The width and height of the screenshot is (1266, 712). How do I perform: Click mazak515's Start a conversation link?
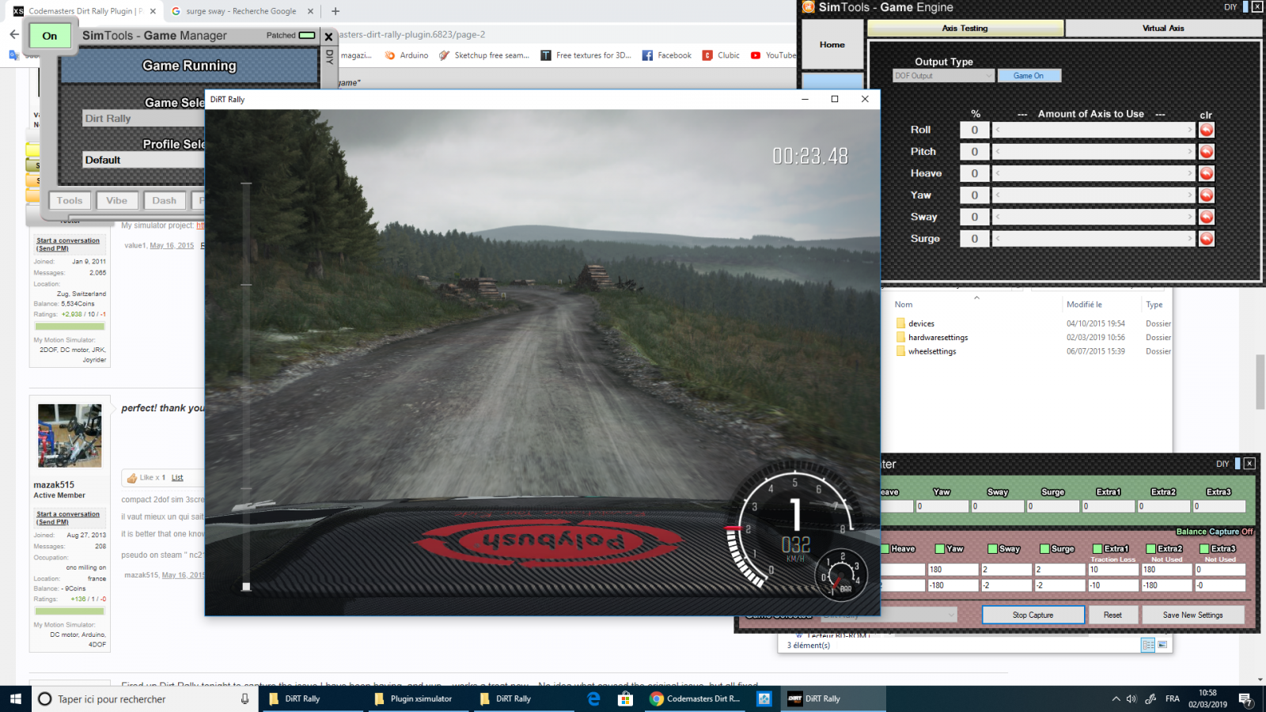tap(68, 518)
